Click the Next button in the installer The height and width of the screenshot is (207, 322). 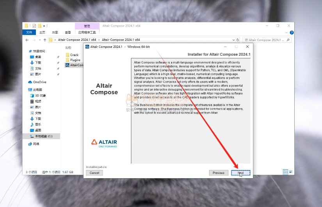(240, 173)
